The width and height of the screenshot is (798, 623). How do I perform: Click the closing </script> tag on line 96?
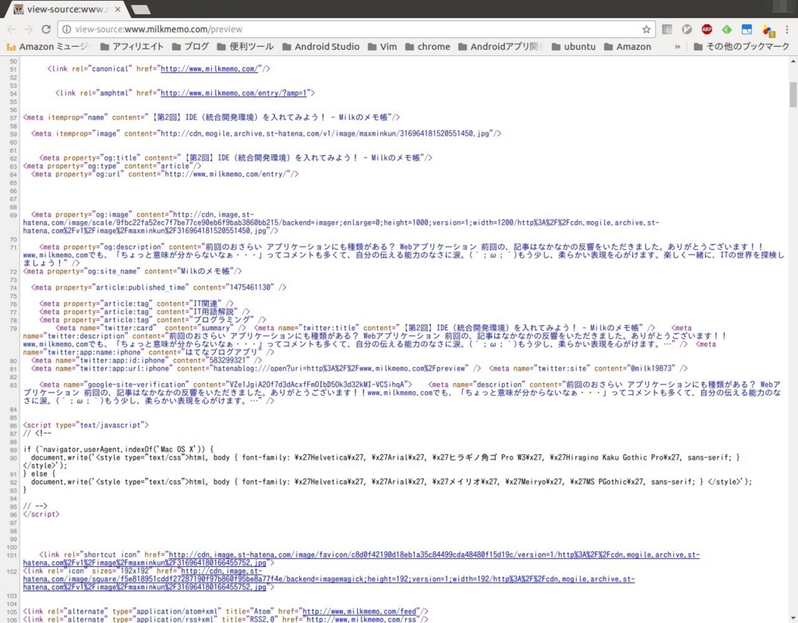(x=41, y=514)
